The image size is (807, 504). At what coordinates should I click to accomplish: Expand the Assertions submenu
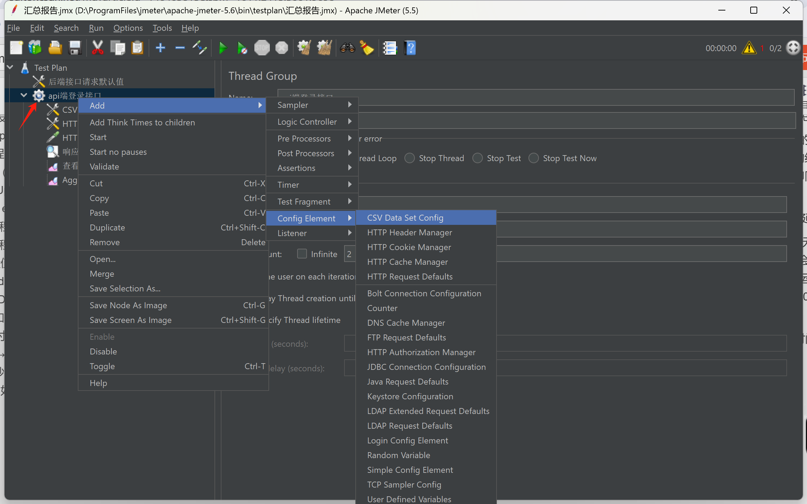[x=312, y=168]
